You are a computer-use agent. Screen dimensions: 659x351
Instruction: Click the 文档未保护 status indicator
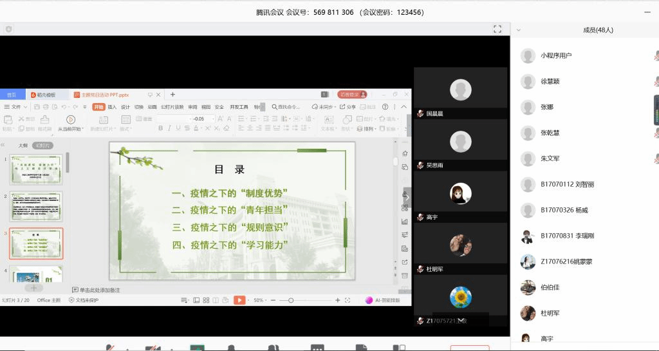click(84, 300)
